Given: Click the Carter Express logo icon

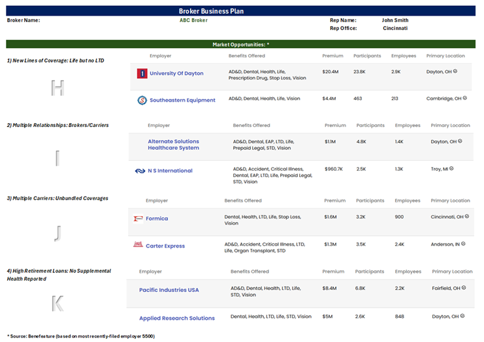Looking at the screenshot, I should click(x=138, y=245).
